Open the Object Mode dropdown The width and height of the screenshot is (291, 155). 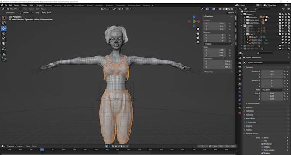pos(14,9)
